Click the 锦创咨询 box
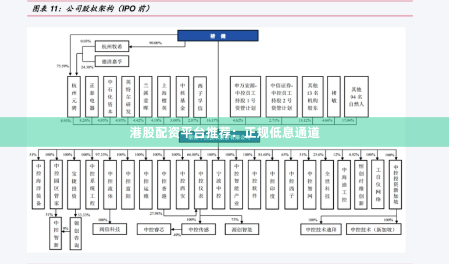Screen dimensions: 449x264 76,234
